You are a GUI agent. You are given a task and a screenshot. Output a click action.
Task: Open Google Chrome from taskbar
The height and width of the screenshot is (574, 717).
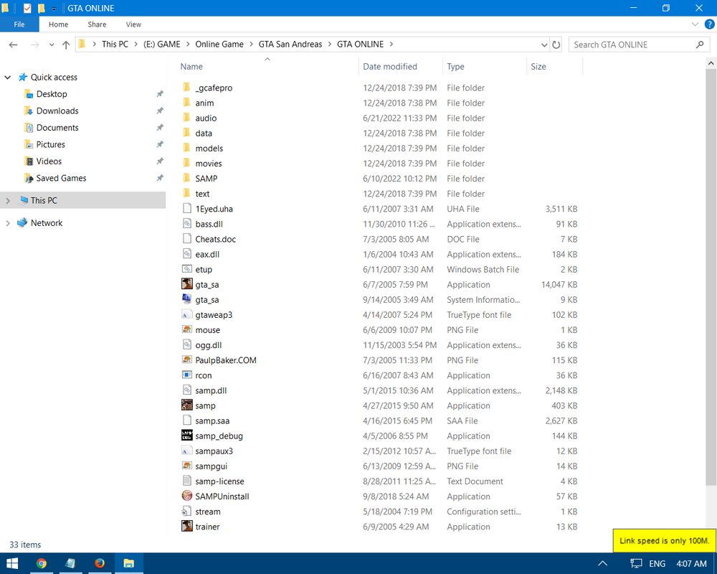pos(42,563)
